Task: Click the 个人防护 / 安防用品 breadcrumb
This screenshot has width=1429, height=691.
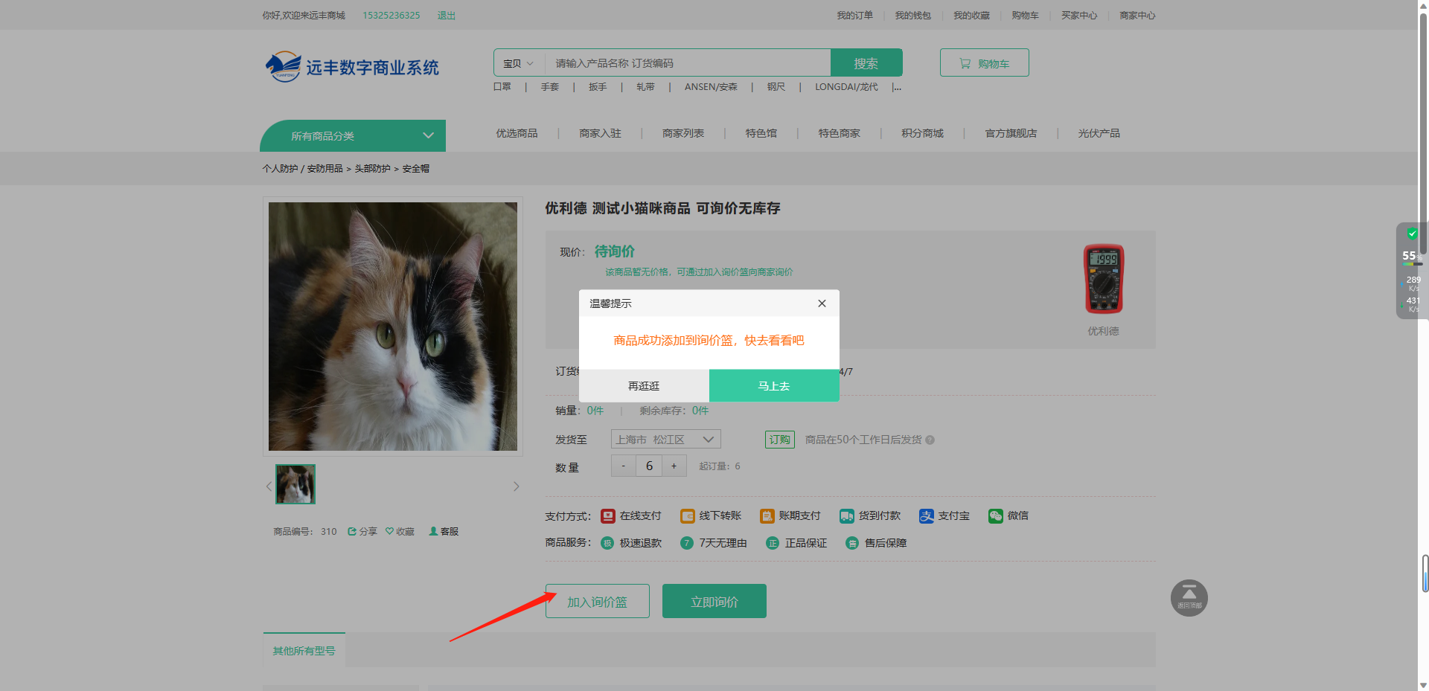Action: [302, 169]
